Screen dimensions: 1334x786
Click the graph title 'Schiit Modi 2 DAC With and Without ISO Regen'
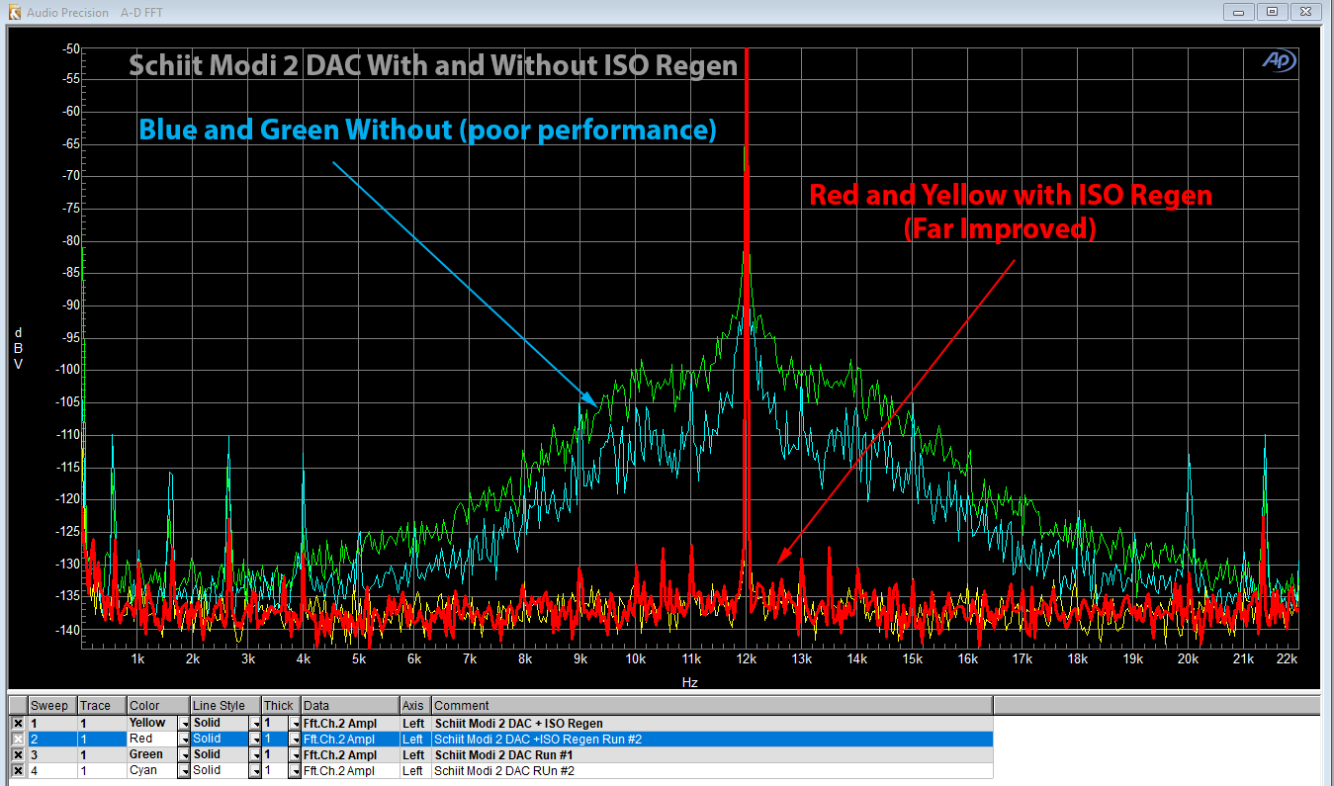coord(433,65)
